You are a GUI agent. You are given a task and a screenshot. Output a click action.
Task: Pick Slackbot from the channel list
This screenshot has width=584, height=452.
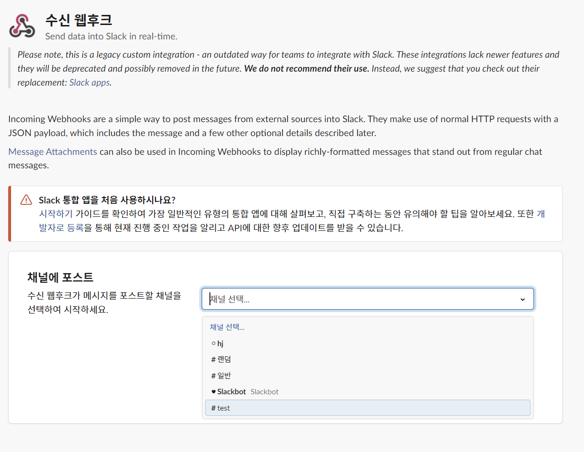[367, 391]
